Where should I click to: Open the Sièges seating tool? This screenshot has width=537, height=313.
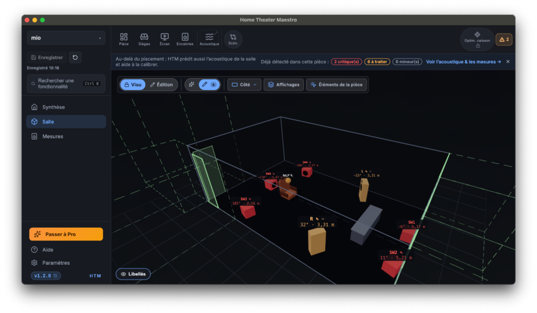click(x=144, y=39)
